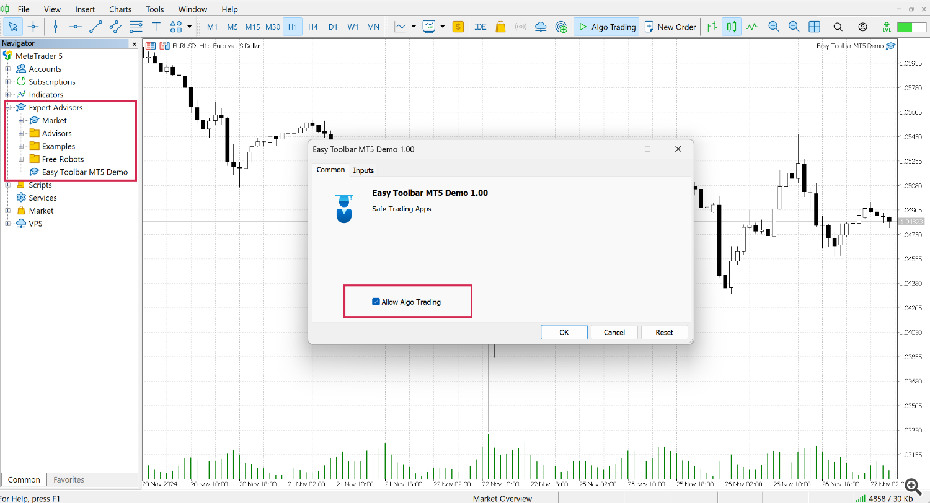930x503 pixels.
Task: Switch to the H4 timeframe
Action: (313, 27)
